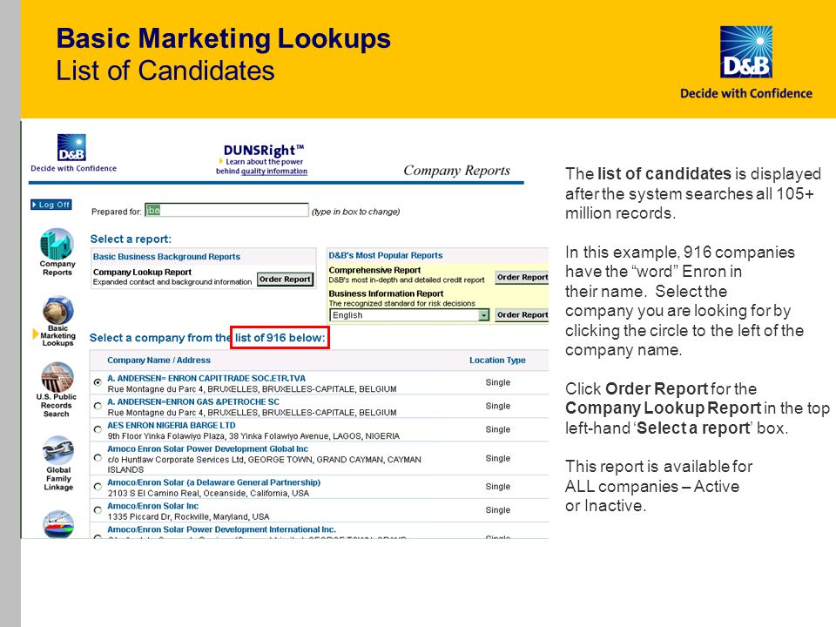This screenshot has width=836, height=627.
Task: Open Amoco Enron Solar Power Development Global Inc link
Action: [x=207, y=449]
